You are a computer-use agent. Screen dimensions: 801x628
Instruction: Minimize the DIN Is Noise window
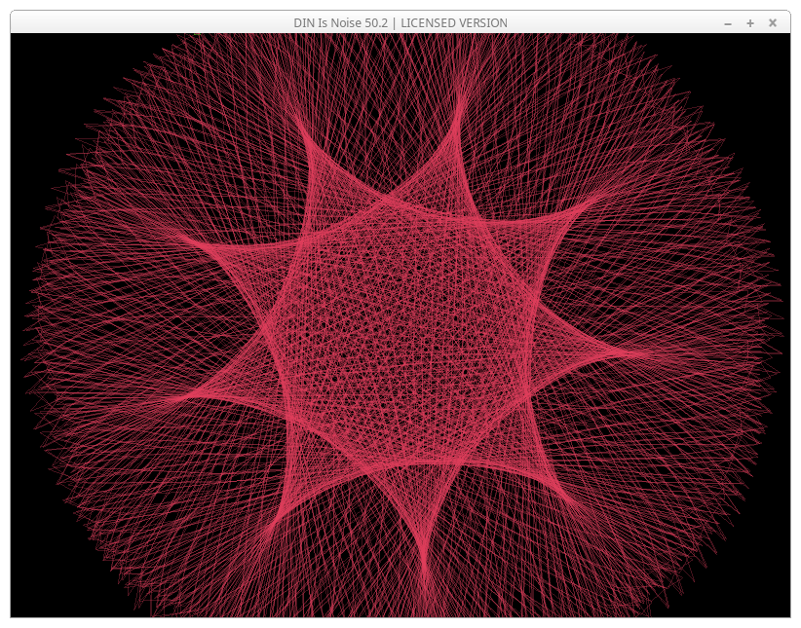[x=728, y=22]
